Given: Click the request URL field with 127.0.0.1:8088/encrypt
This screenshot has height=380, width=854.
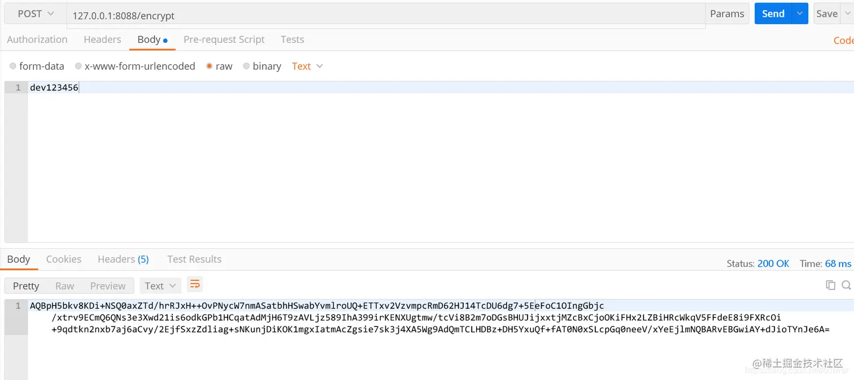Looking at the screenshot, I should 386,16.
